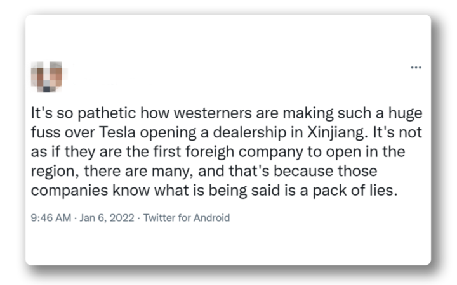Open the Twitter for Android source link

click(x=187, y=218)
